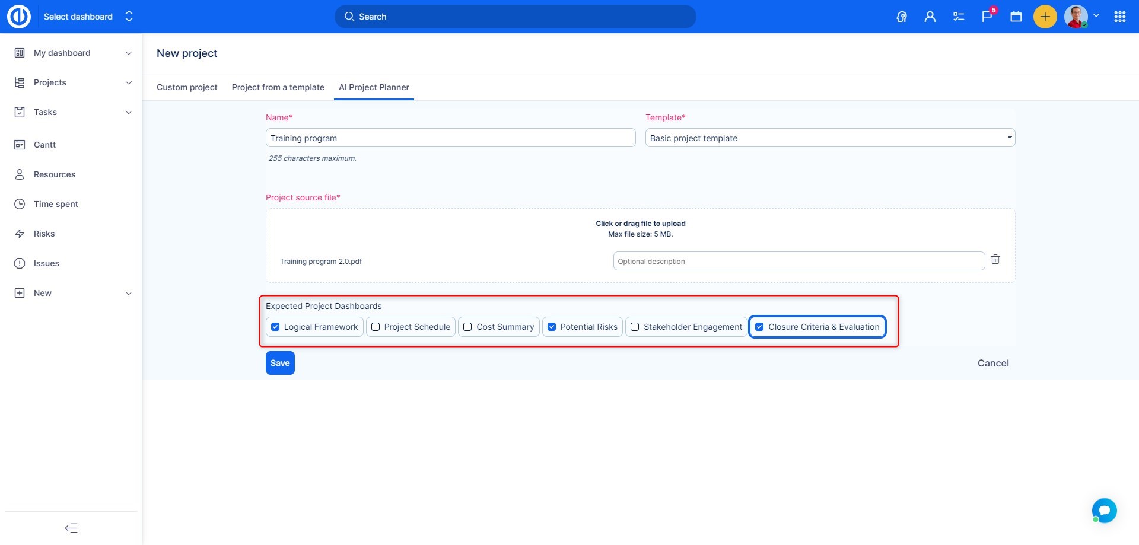
Task: Focus the top Search bar
Action: click(x=515, y=17)
